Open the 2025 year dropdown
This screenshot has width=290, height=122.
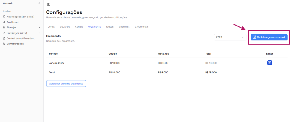coord(230,37)
